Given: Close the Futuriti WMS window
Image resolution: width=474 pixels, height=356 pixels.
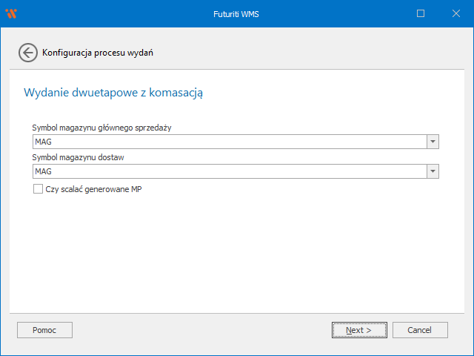Looking at the screenshot, I should 456,13.
